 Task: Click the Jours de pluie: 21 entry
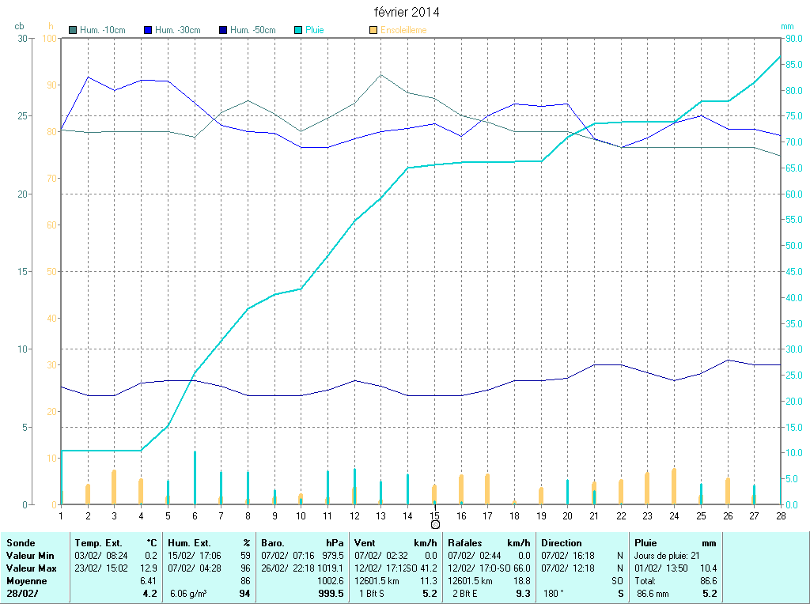point(667,556)
